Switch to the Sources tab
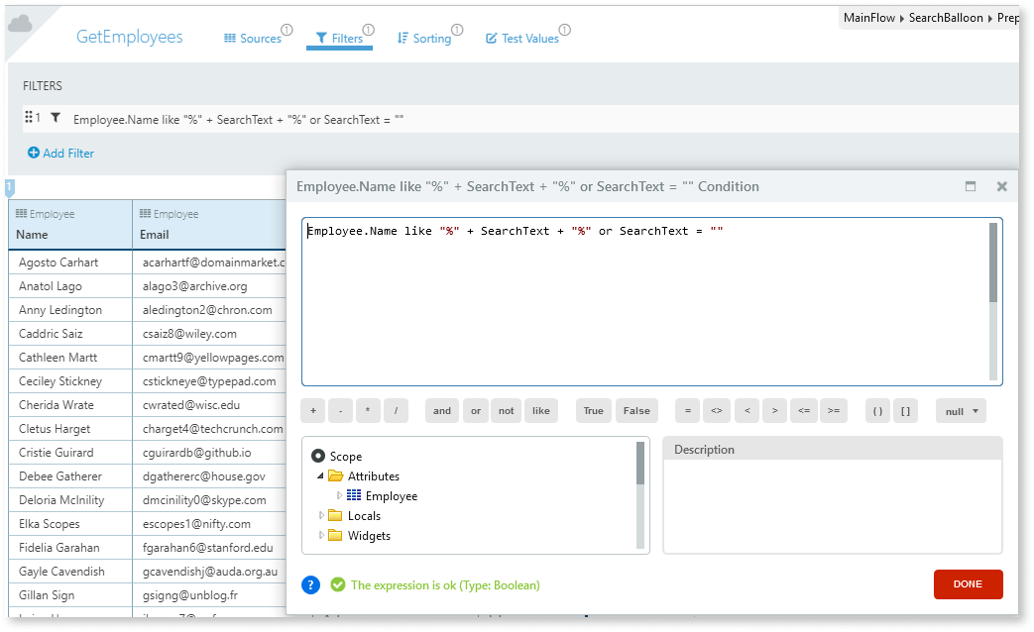The width and height of the screenshot is (1034, 632). (252, 39)
